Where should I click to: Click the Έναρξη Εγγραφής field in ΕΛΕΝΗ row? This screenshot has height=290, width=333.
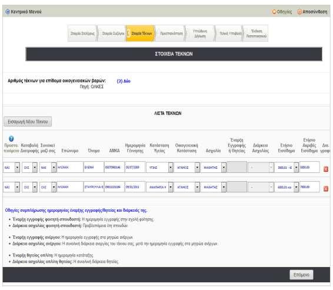pyautogui.click(x=237, y=167)
